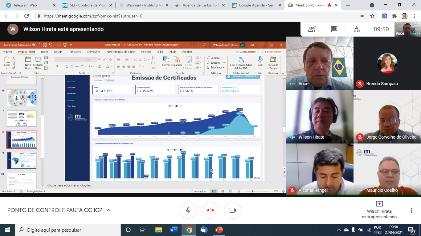Image resolution: width=421 pixels, height=236 pixels.
Task: Open PowerPoint from the Windows taskbar
Action: (219, 230)
